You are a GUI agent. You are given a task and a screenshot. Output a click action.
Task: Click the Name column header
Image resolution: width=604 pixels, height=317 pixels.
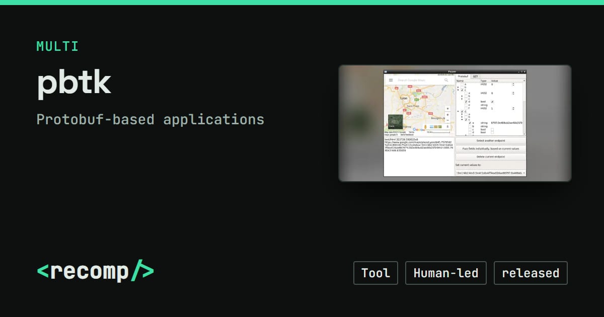[x=460, y=81]
